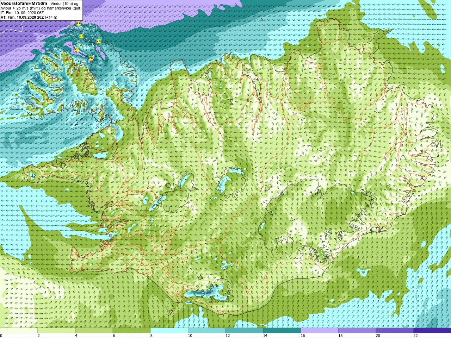Select the 18–20 m/s purple legend swatch
Image resolution: width=451 pixels, height=338 pixels.
pyautogui.click(x=357, y=330)
